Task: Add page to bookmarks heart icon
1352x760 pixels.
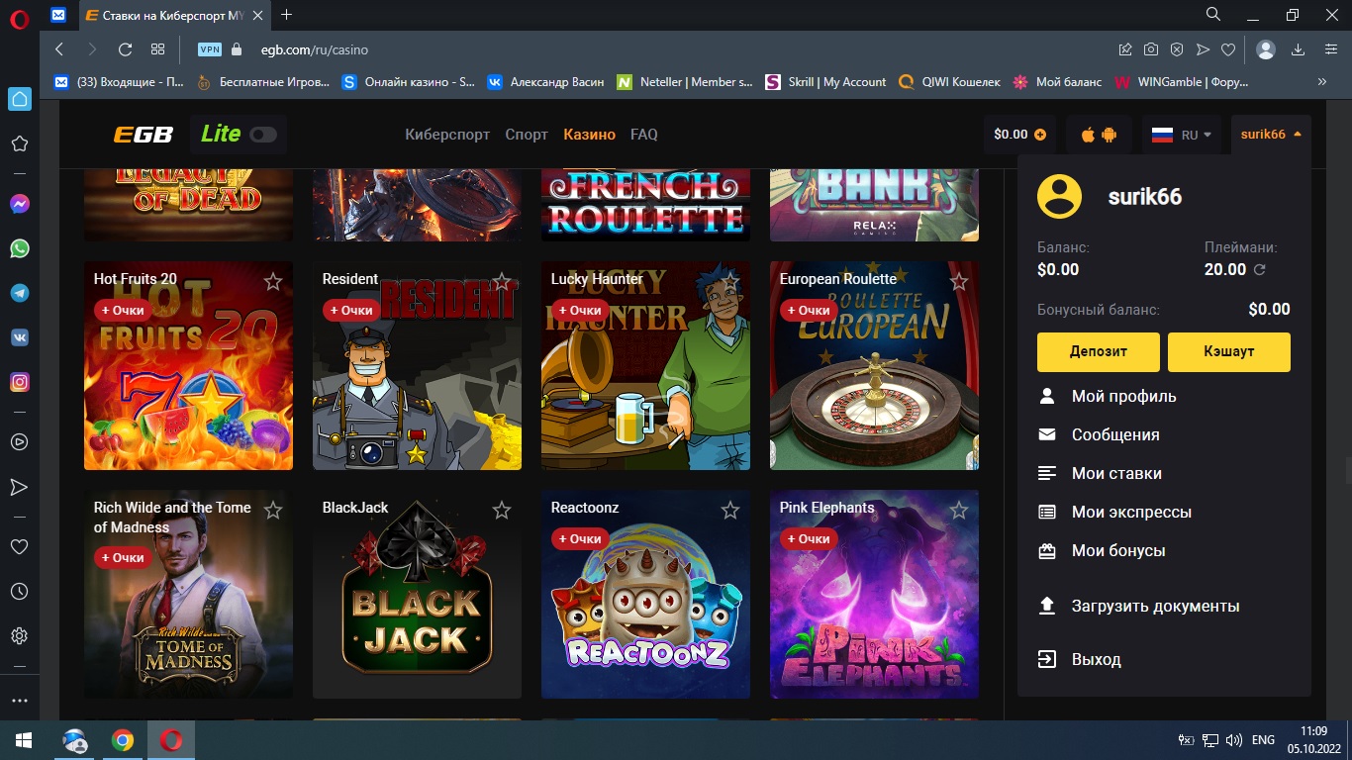Action: point(1228,49)
